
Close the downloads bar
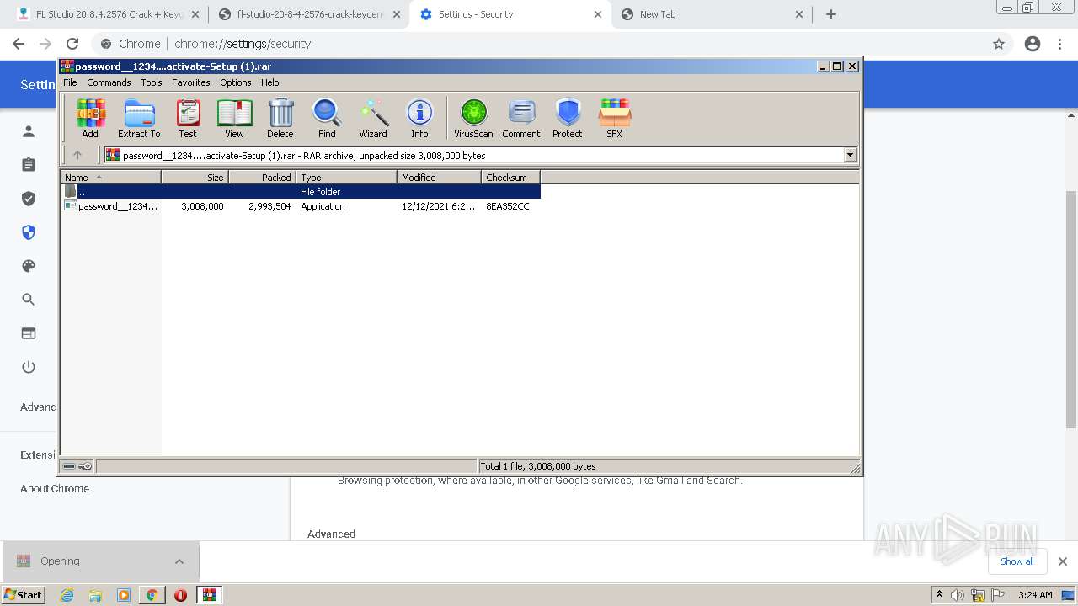[x=1063, y=561]
